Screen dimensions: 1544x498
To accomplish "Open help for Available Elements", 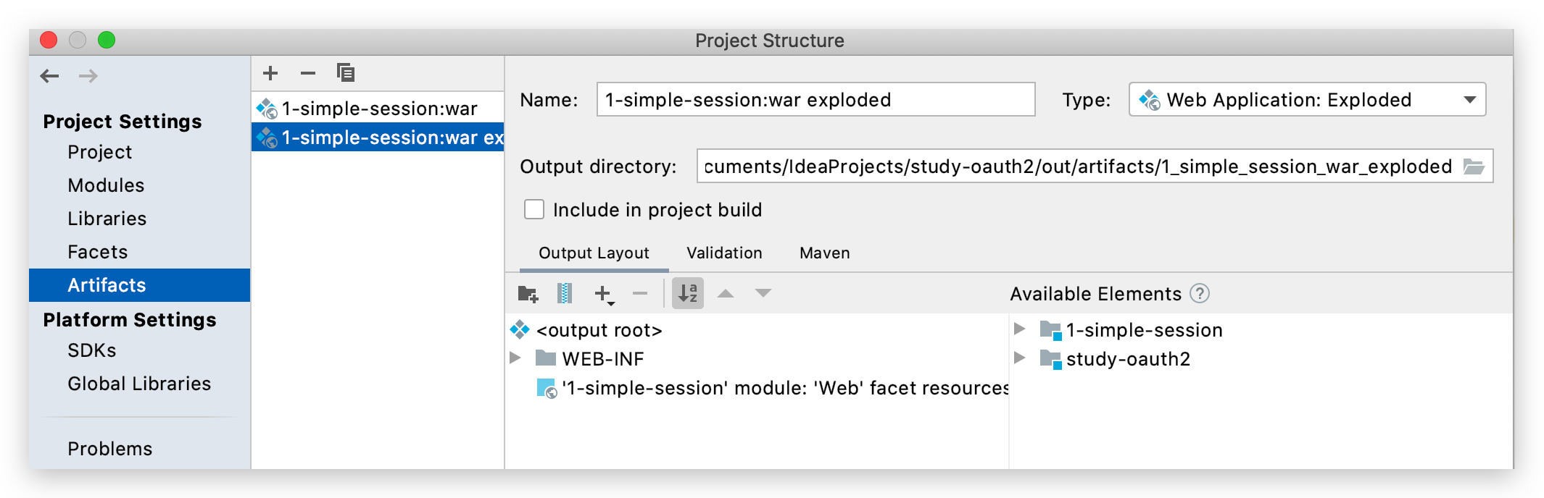I will (1200, 294).
